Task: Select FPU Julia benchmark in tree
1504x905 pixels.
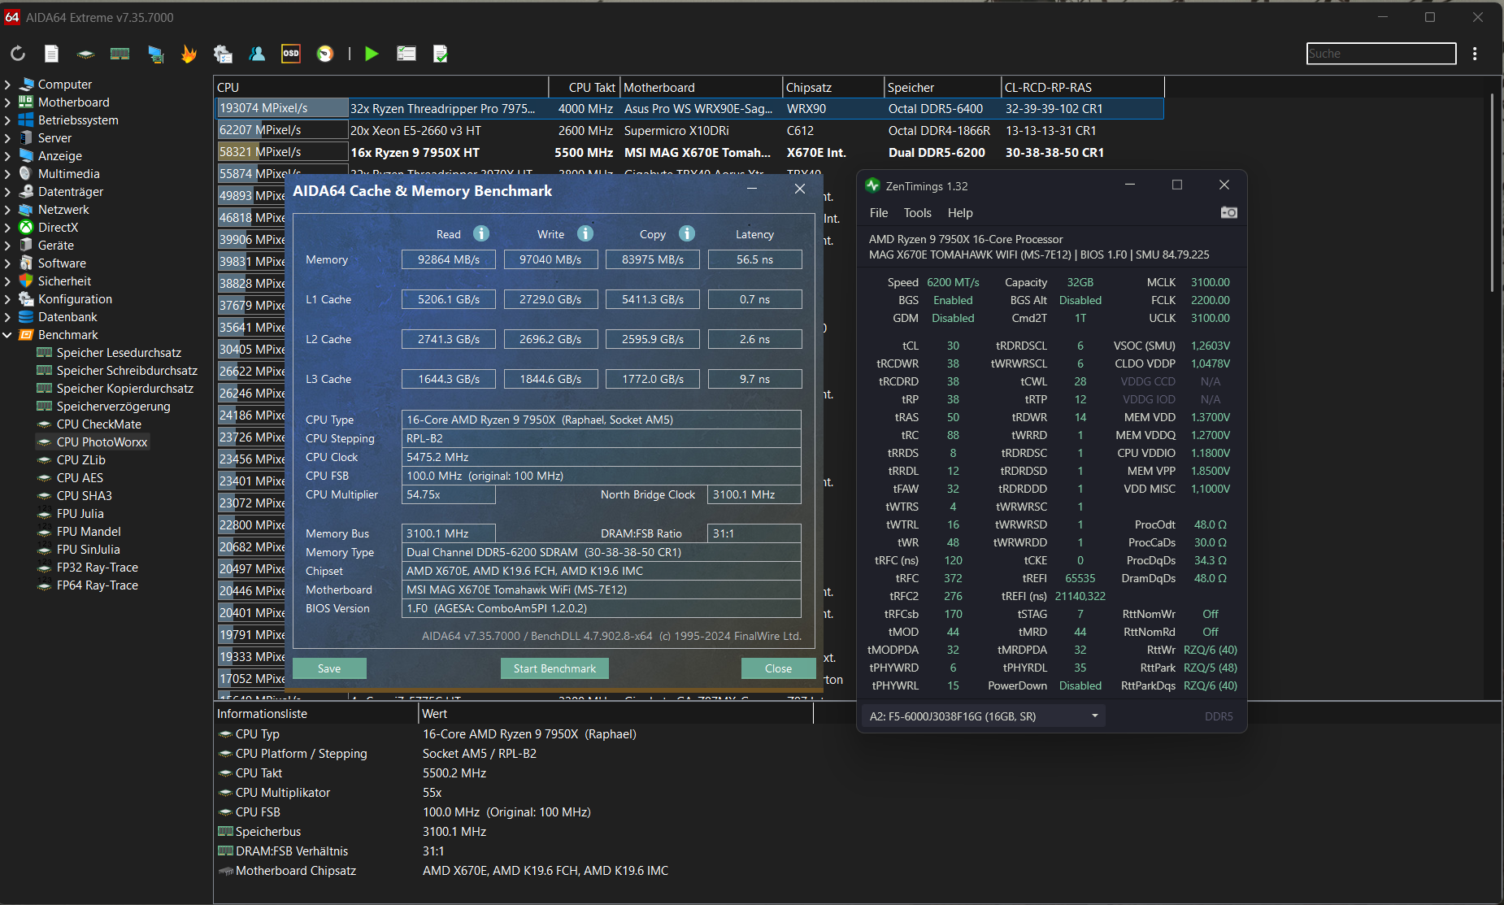Action: coord(80,514)
